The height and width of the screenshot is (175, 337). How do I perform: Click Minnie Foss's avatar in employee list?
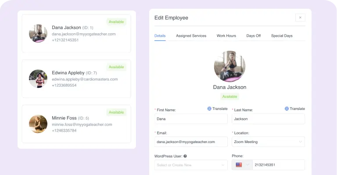38,124
